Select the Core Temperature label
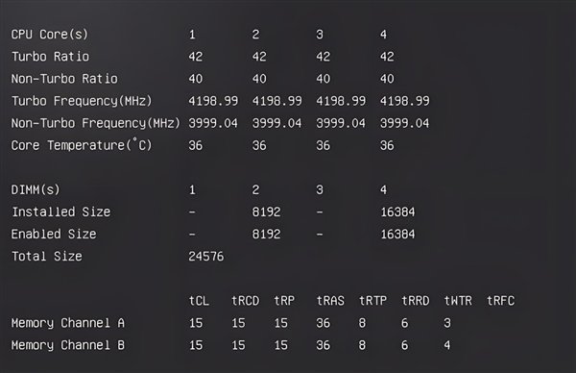The height and width of the screenshot is (373, 576). pyautogui.click(x=82, y=145)
